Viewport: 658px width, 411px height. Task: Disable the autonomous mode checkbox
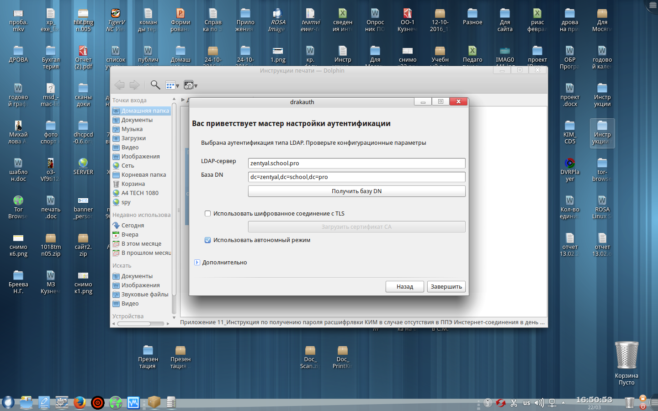coord(208,240)
